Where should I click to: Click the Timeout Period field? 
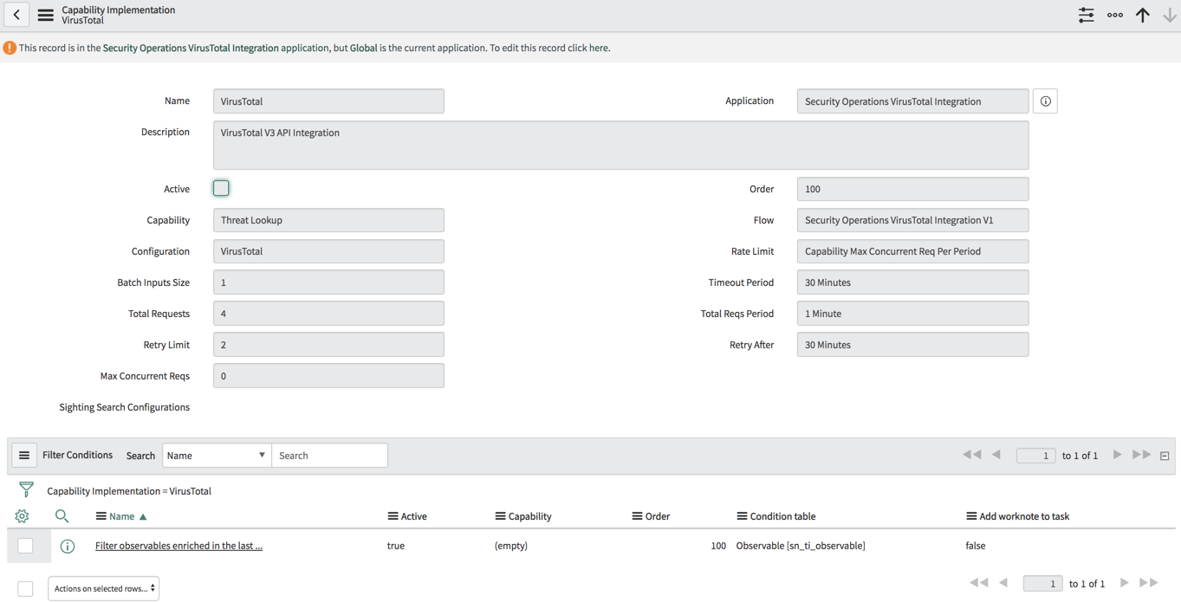click(912, 282)
